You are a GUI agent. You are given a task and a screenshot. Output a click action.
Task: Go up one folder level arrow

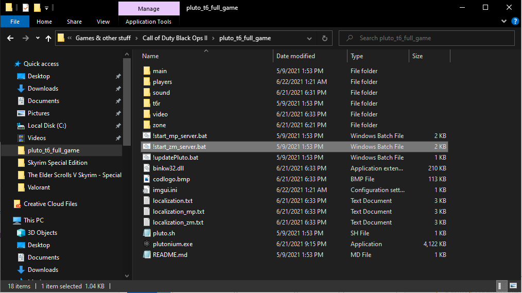(48, 38)
